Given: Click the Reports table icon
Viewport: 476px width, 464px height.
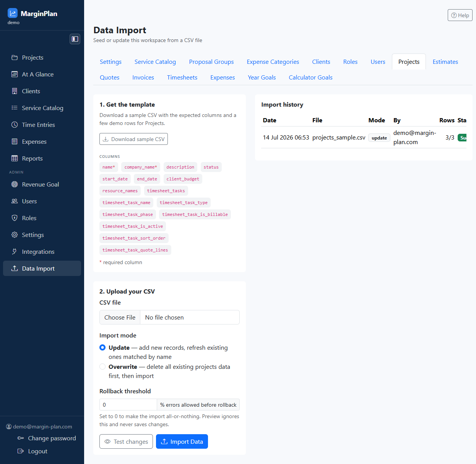Looking at the screenshot, I should [15, 158].
